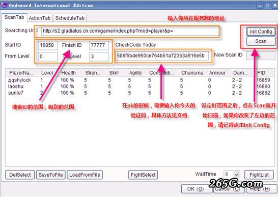278x197 pixels.
Task: Sort by the Strength column header
Action: pos(93,73)
